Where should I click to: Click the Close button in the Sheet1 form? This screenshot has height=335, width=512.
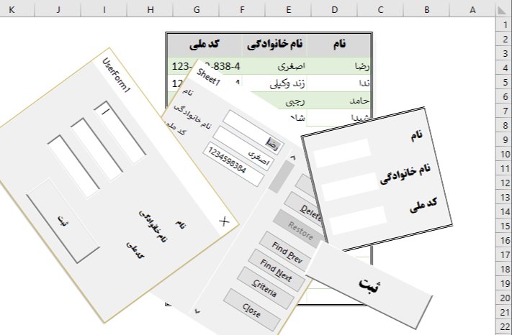(x=251, y=310)
